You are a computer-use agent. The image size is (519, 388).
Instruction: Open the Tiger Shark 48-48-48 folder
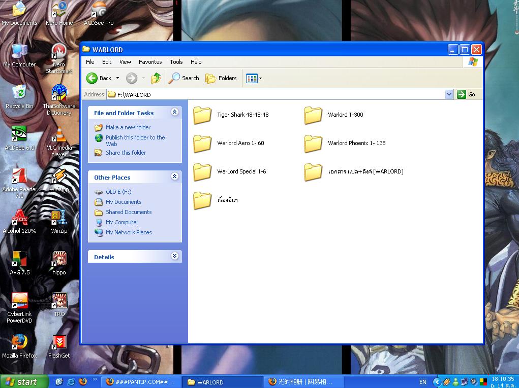tap(231, 115)
